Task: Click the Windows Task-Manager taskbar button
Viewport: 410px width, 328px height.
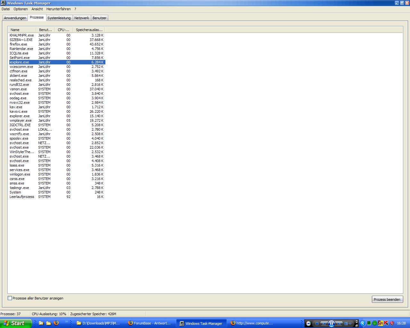Action: click(x=201, y=323)
